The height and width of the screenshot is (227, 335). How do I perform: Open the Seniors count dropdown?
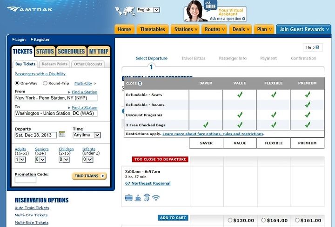coord(40,160)
